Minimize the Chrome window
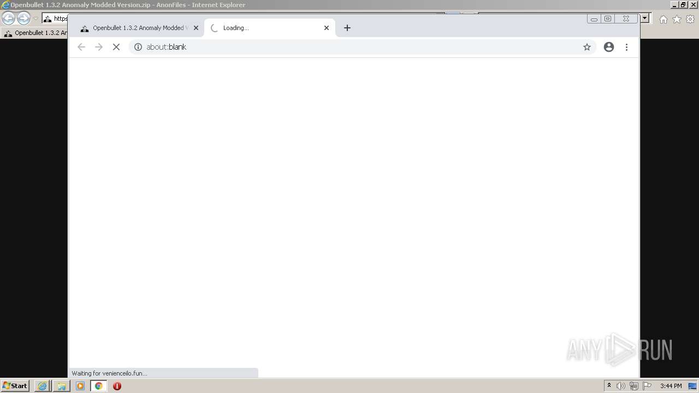This screenshot has height=393, width=699. 594,19
